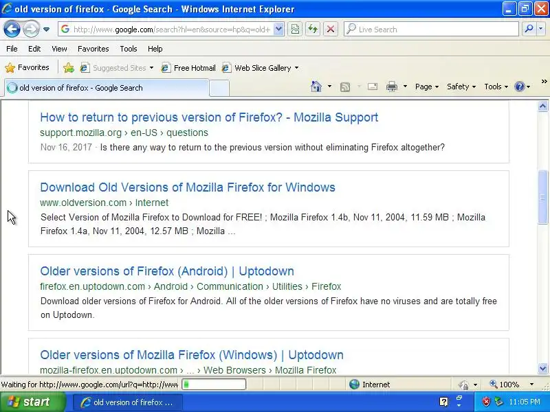Viewport: 550px width, 412px height.
Task: Click the address bar URL field
Action: [166, 30]
